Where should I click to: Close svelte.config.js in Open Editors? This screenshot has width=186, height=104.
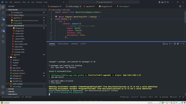coord(10,15)
